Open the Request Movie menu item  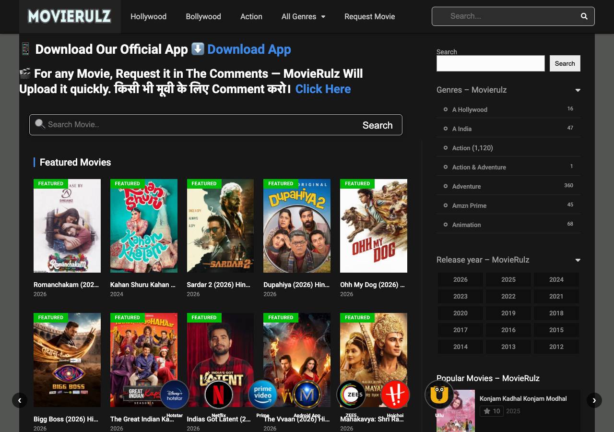(x=370, y=16)
